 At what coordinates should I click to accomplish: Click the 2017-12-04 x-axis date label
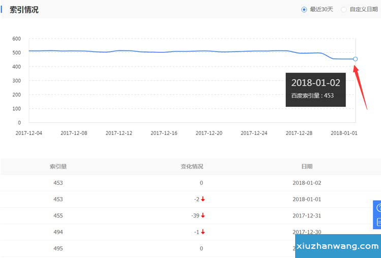(29, 133)
